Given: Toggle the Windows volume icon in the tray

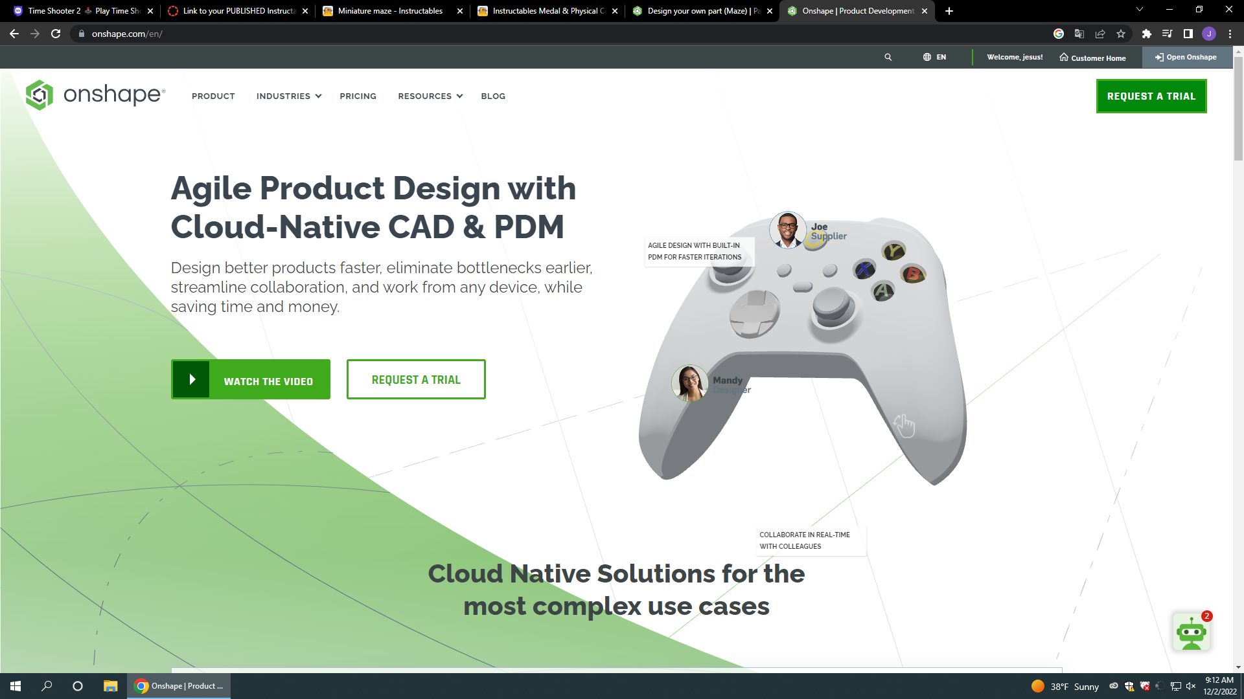Looking at the screenshot, I should 1191,686.
